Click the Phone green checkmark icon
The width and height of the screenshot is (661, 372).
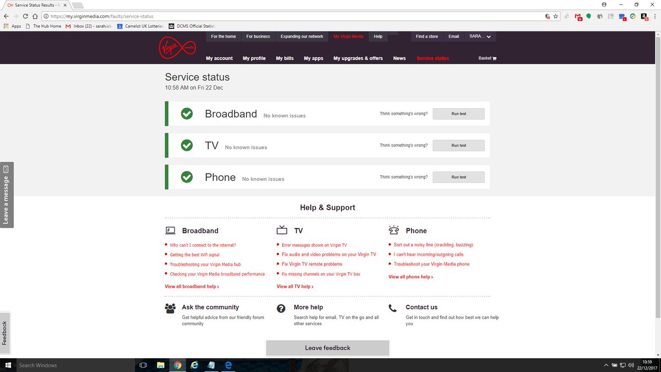click(x=187, y=177)
